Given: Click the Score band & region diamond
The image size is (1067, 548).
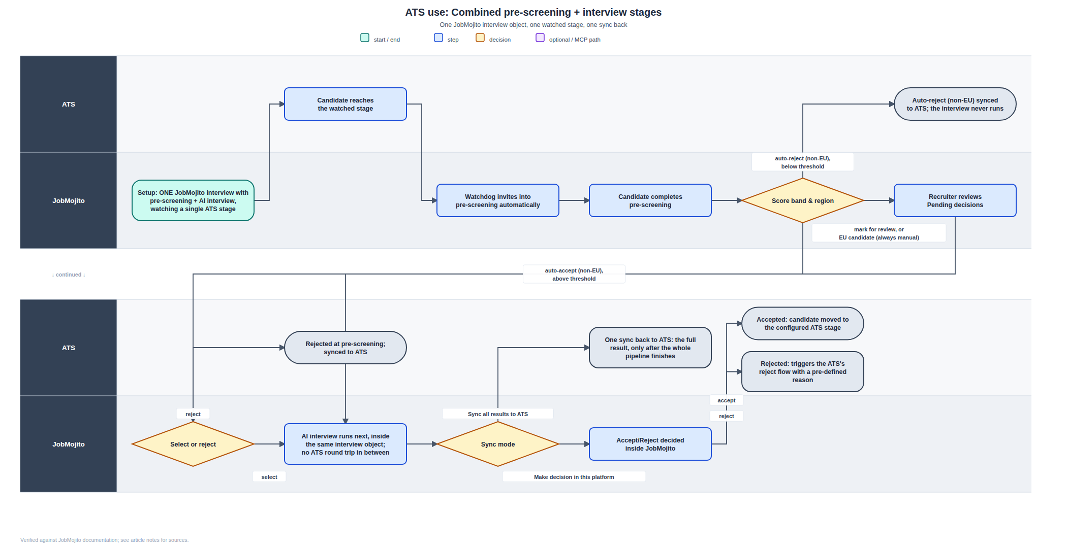Looking at the screenshot, I should point(803,200).
